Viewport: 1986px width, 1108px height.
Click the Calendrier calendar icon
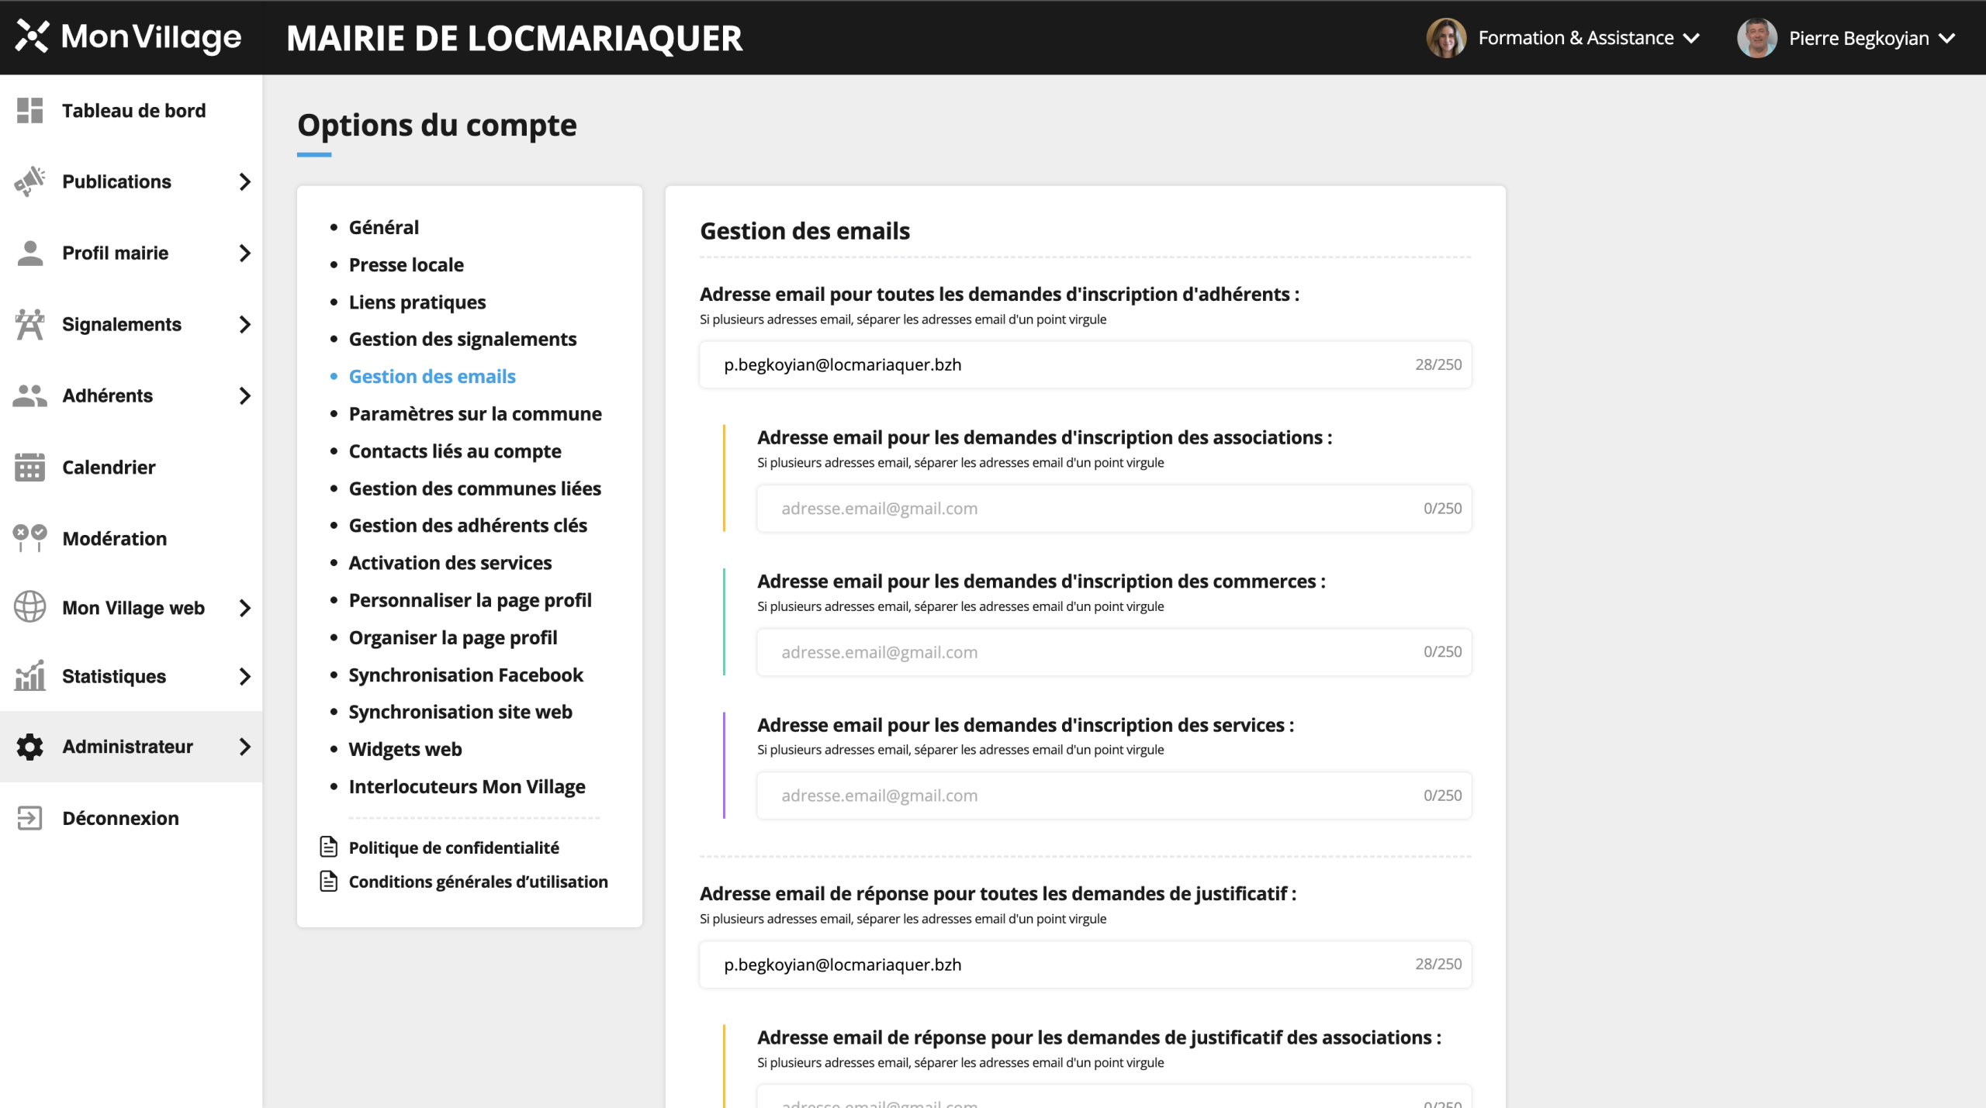29,467
